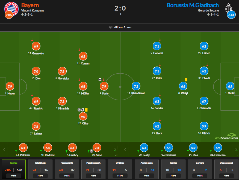Click substitute Sané's 7.4 rating
This screenshot has height=180, width=239.
pyautogui.click(x=98, y=148)
